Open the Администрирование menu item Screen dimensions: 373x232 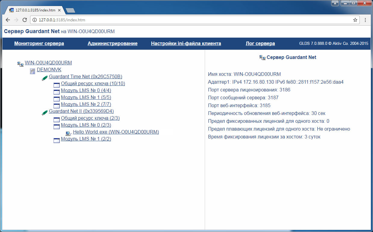(113, 44)
